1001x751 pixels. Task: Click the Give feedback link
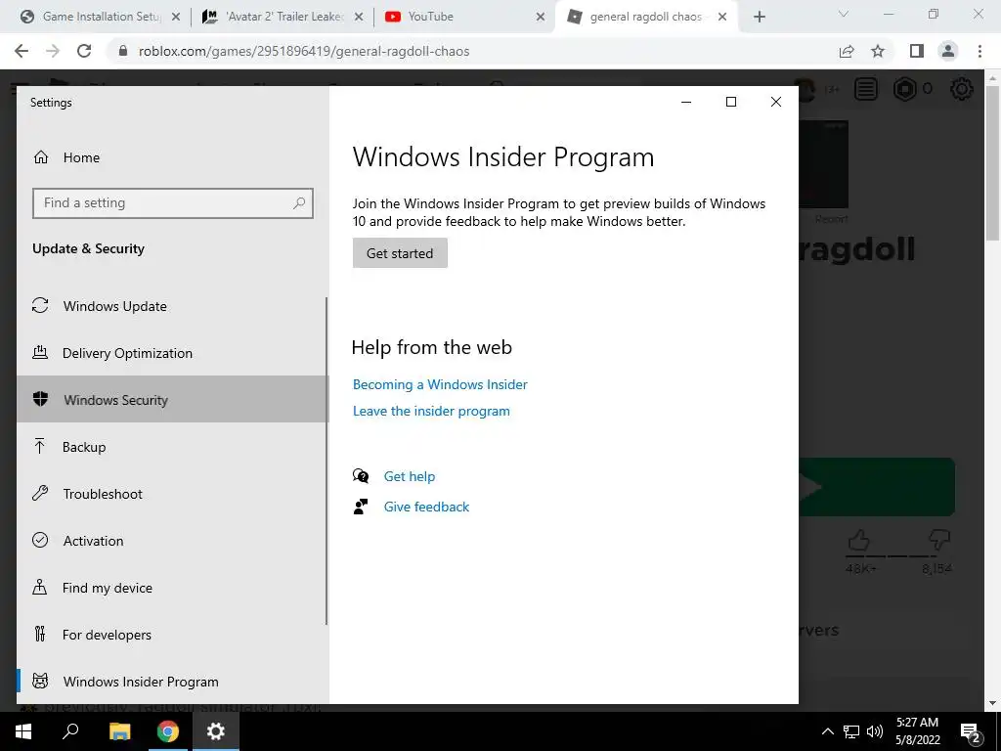point(426,508)
